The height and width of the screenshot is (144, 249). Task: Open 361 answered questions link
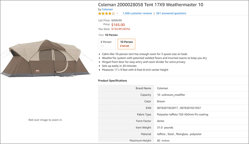171,13
